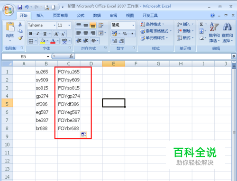
Task: Open text orientation options
Action: click(95, 41)
